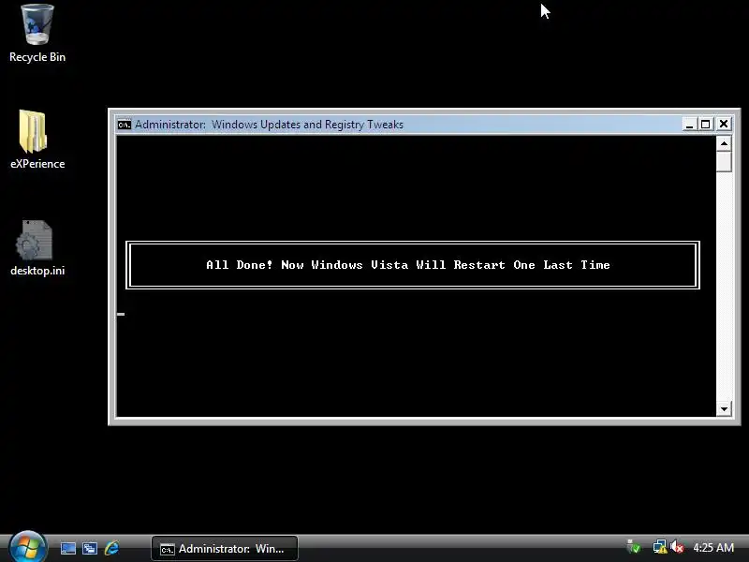Open the command window system menu icon

125,125
